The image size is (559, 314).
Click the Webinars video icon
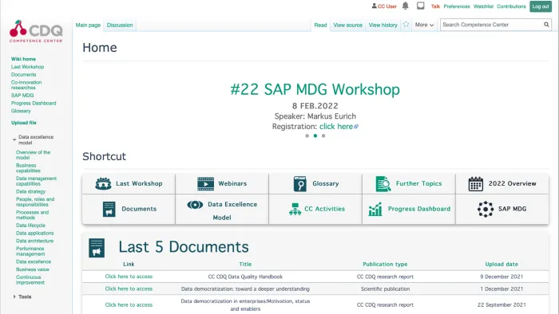pyautogui.click(x=206, y=183)
